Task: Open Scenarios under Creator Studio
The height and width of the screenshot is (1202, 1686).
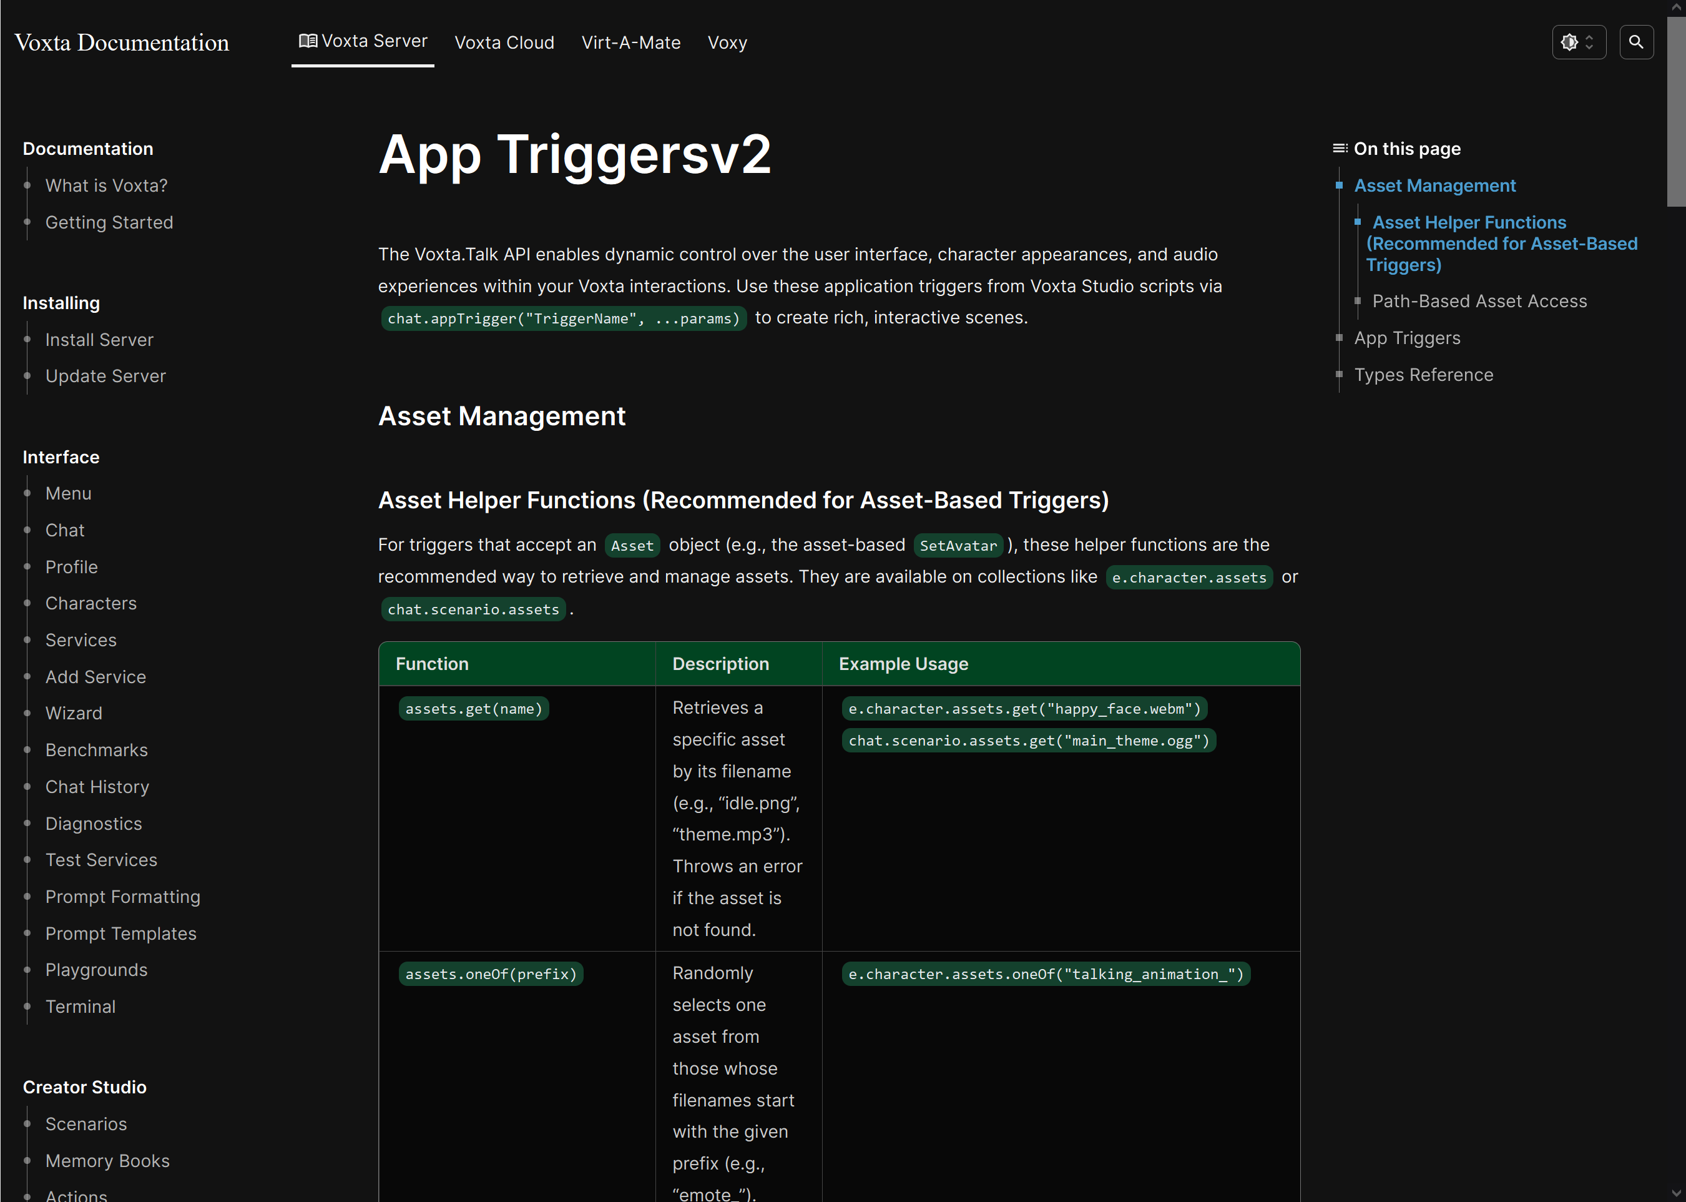Action: tap(86, 1123)
